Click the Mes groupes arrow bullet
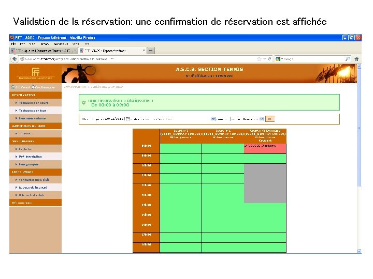The height and width of the screenshot is (279, 373). 16,164
